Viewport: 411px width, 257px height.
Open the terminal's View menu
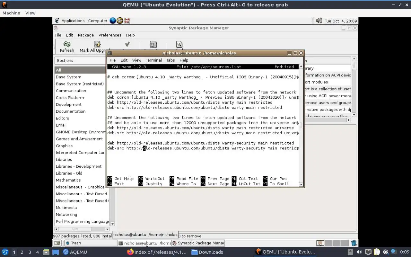pos(136,60)
